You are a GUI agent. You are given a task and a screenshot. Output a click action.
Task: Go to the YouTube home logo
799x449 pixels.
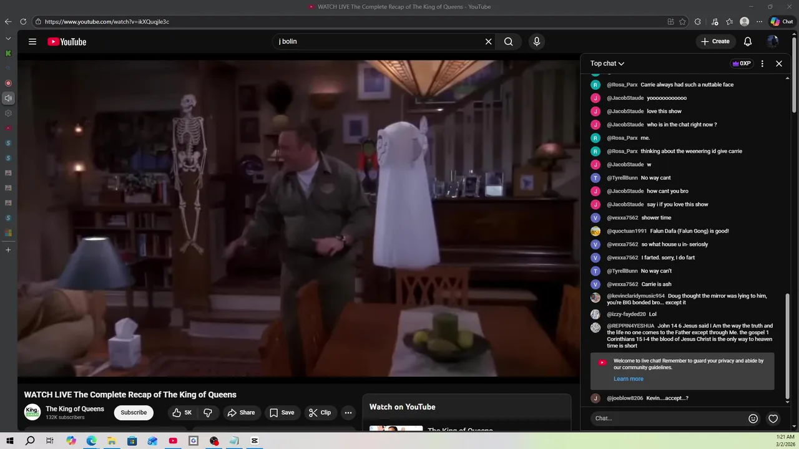click(x=67, y=42)
